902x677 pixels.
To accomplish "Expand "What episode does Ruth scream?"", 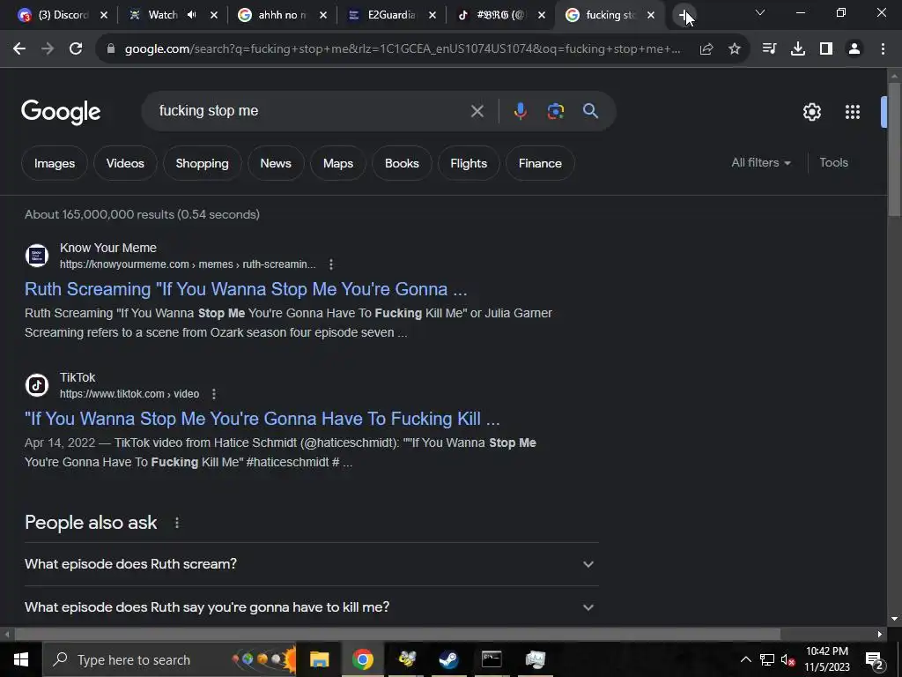I will 311,564.
